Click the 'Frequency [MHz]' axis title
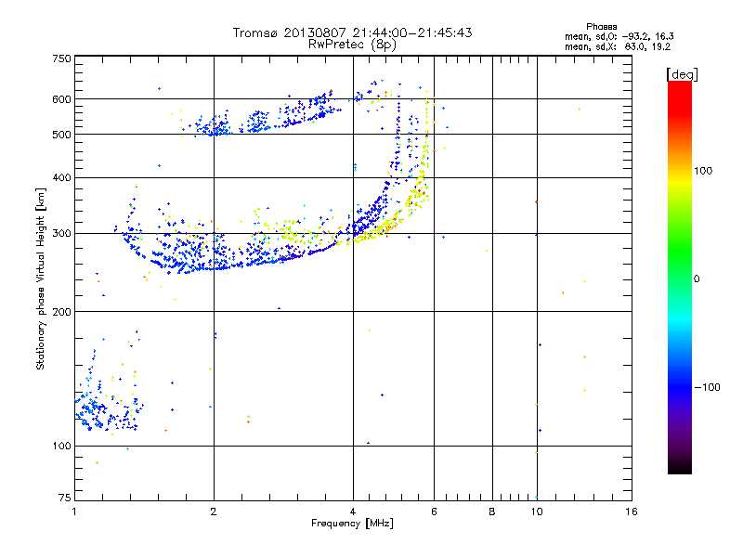 pos(352,524)
